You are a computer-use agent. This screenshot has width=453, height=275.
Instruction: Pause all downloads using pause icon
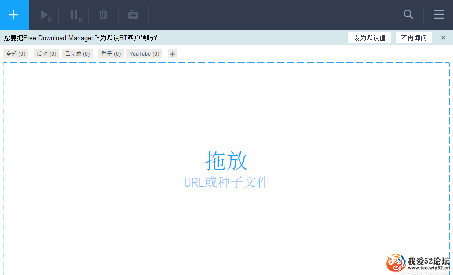click(x=76, y=15)
